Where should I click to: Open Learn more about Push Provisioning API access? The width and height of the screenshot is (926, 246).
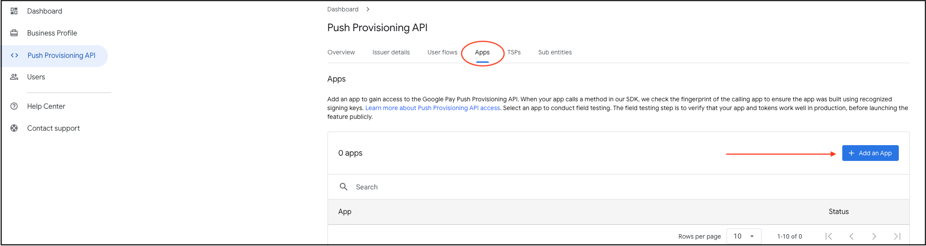[433, 108]
